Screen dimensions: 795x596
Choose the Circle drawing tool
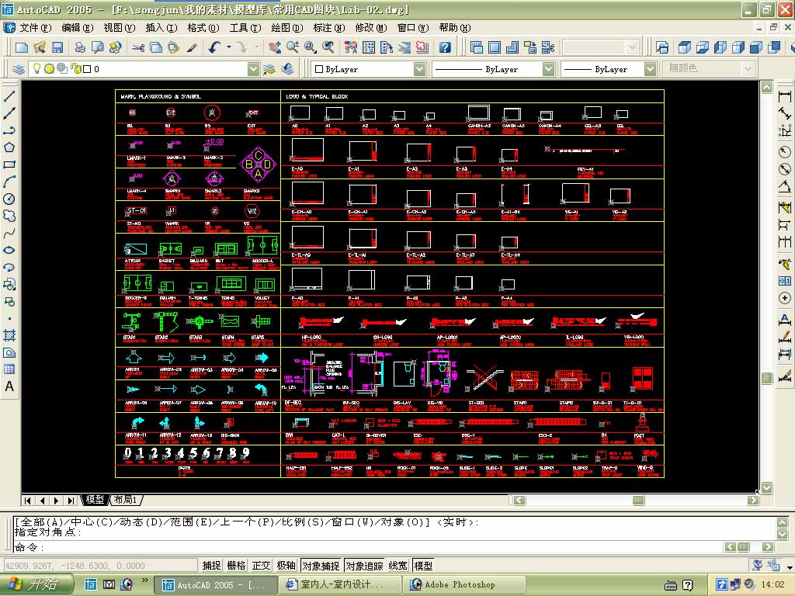[x=9, y=199]
